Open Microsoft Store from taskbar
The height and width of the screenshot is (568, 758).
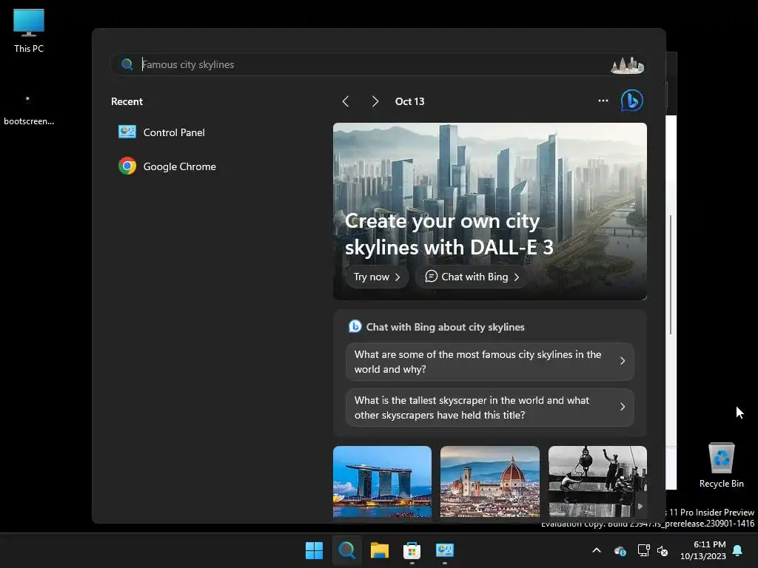pyautogui.click(x=412, y=550)
